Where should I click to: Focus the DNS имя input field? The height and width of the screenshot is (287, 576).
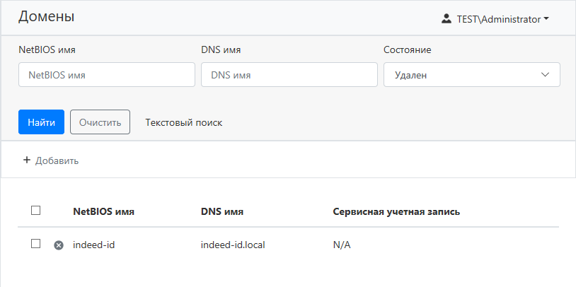pos(289,75)
